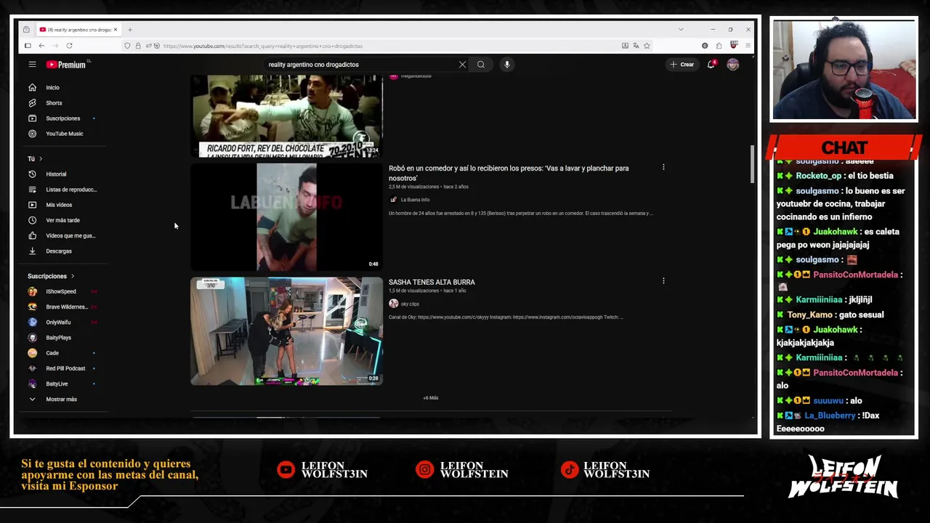Open YouTube Music in sidebar

64,134
